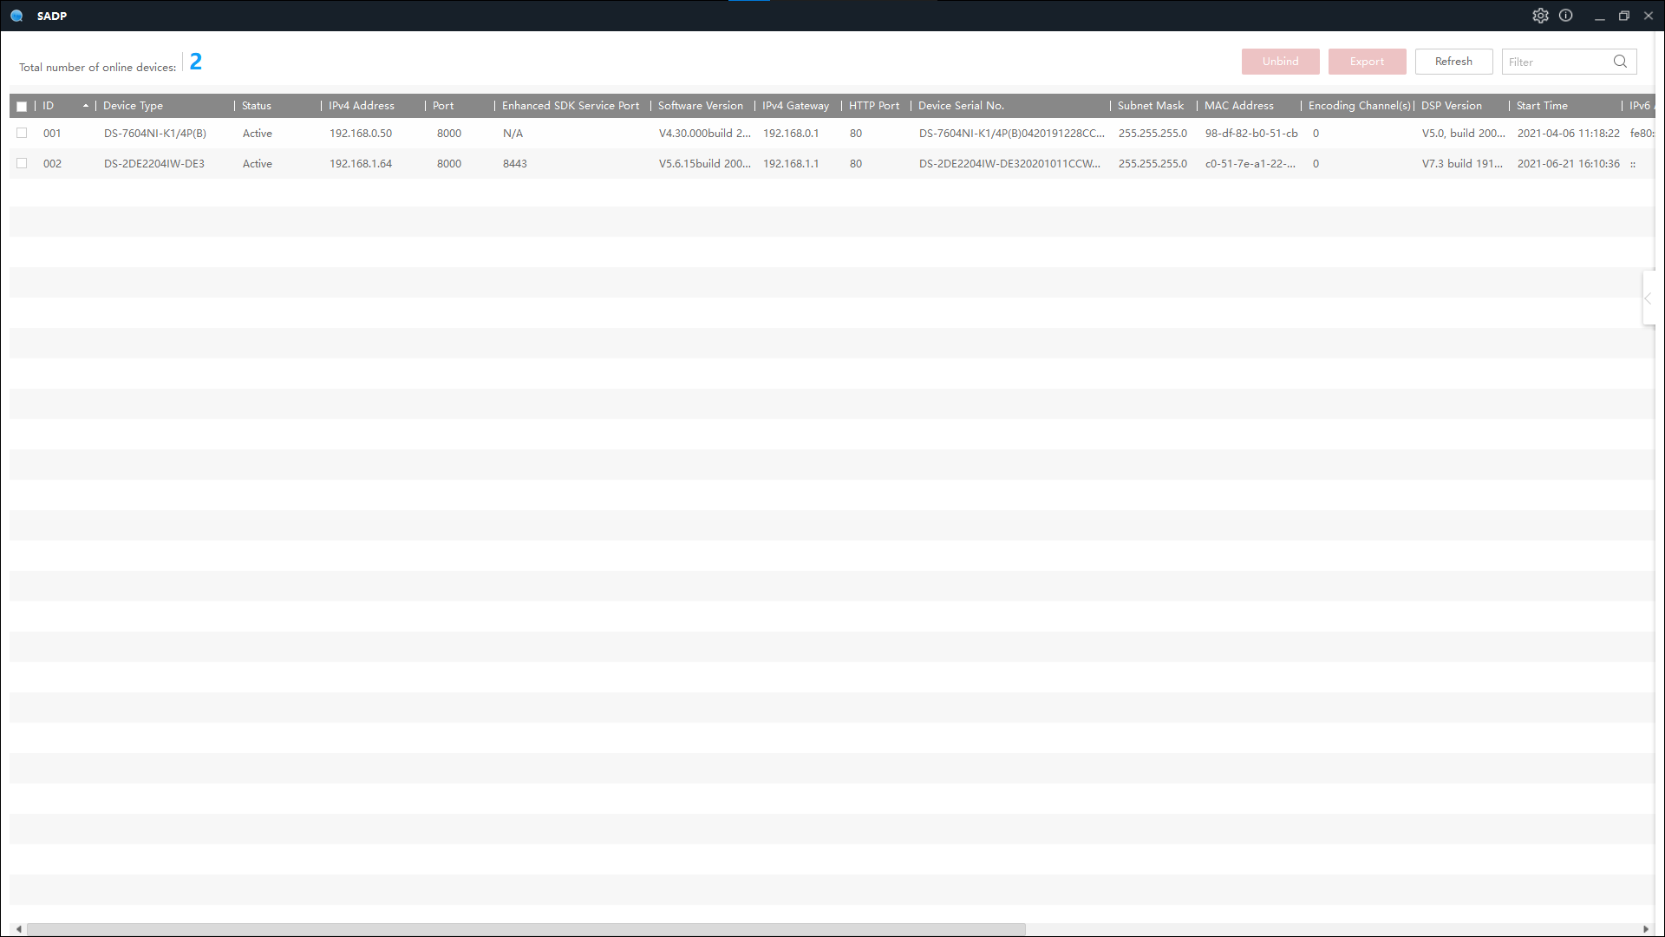The image size is (1665, 937).
Task: Sort by Start Time column header
Action: [1541, 106]
